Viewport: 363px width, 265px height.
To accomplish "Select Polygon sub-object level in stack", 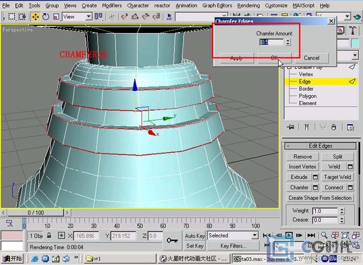I will pyautogui.click(x=307, y=96).
